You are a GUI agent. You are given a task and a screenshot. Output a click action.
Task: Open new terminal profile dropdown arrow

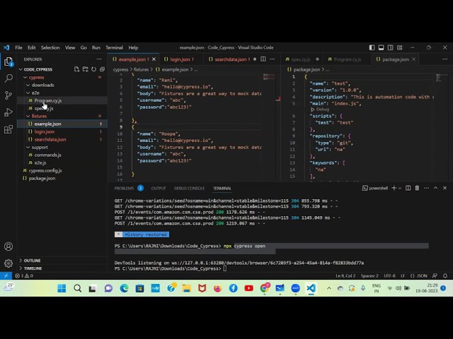400,188
